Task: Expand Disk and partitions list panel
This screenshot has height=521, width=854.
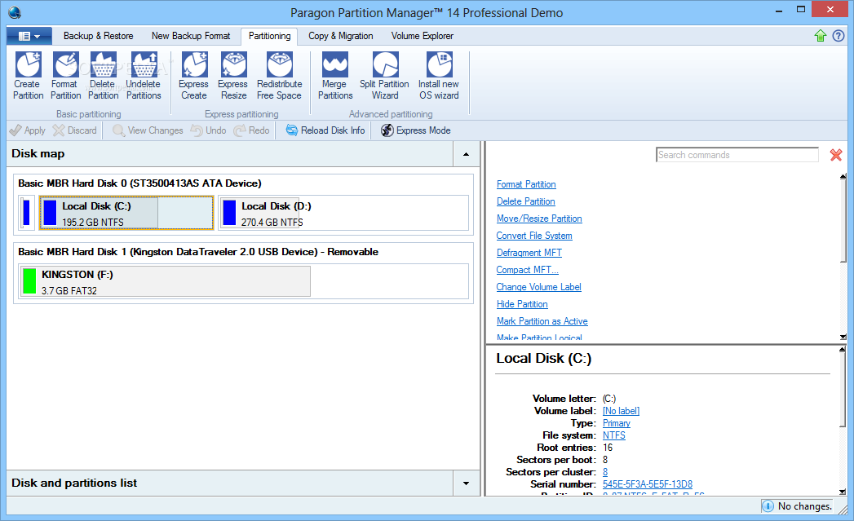Action: pos(467,483)
